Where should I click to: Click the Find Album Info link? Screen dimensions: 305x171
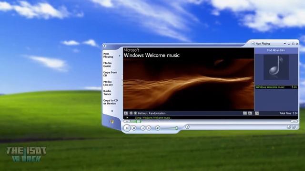[x=276, y=50]
